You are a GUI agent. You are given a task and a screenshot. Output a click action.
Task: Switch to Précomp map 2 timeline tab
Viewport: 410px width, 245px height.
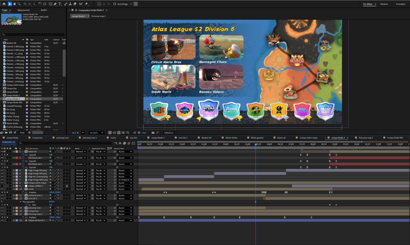click(x=366, y=138)
